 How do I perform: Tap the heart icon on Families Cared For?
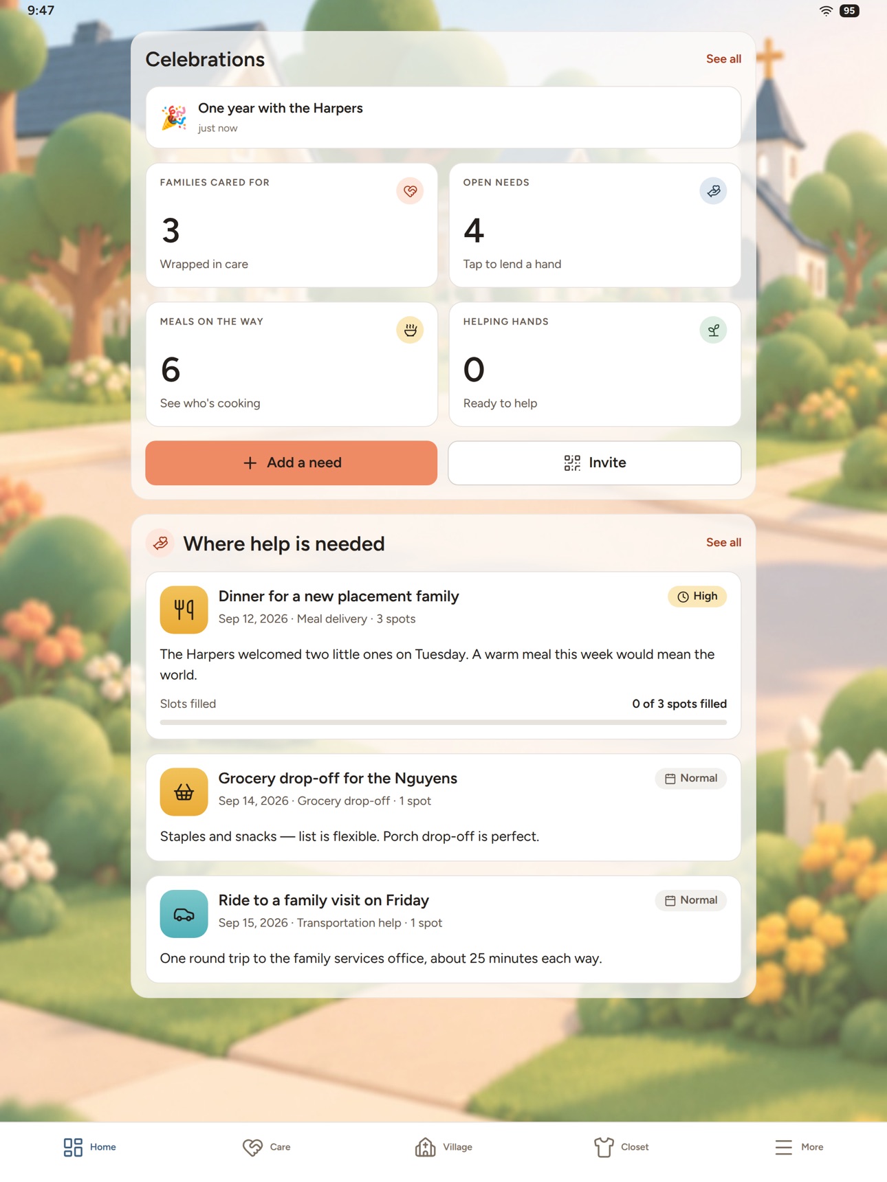(410, 191)
